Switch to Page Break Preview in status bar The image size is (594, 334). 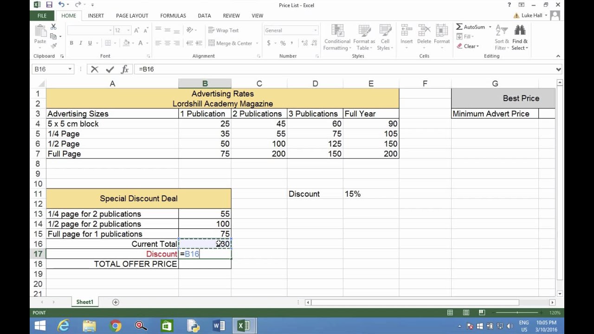point(482,313)
